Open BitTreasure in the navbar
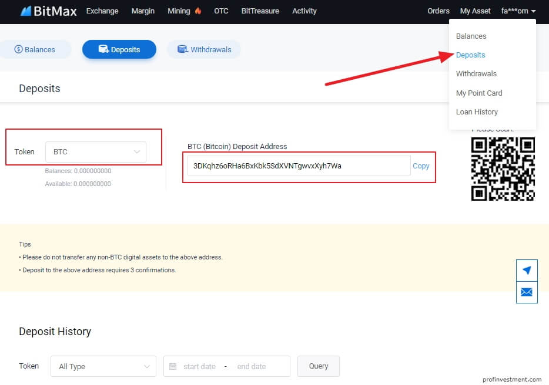The width and height of the screenshot is (549, 385). [x=260, y=11]
